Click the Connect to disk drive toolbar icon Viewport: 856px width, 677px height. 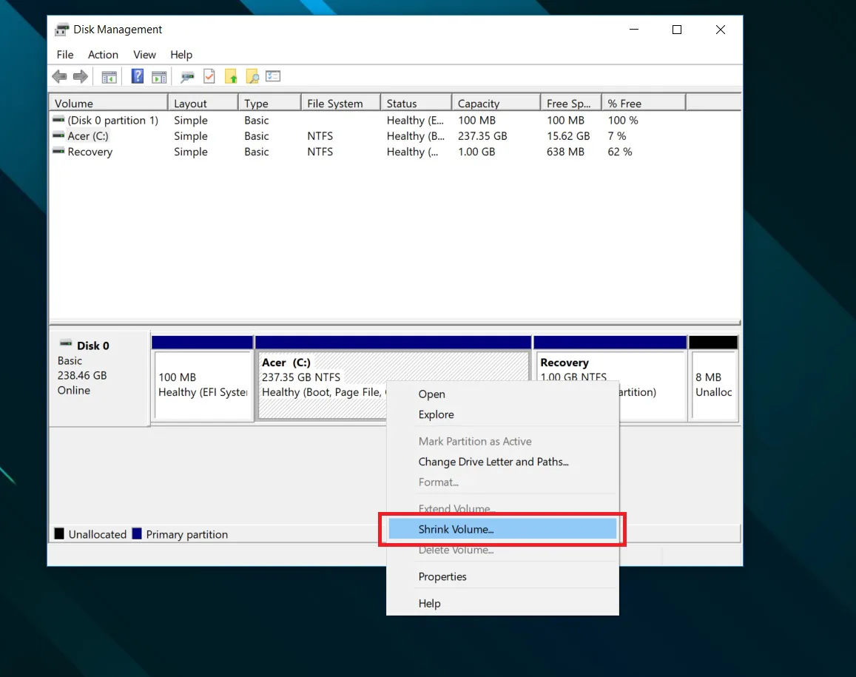tap(187, 77)
